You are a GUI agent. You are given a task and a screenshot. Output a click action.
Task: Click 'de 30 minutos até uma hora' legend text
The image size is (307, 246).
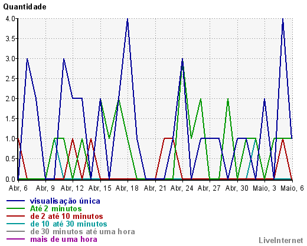point(83,232)
